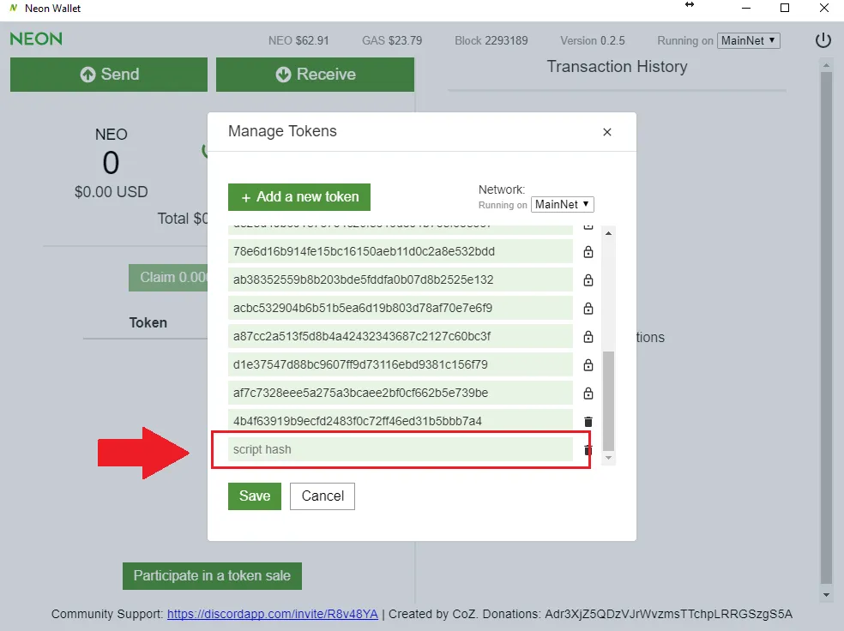844x631 pixels.
Task: Click main window scrollbar up arrow
Action: coord(826,65)
